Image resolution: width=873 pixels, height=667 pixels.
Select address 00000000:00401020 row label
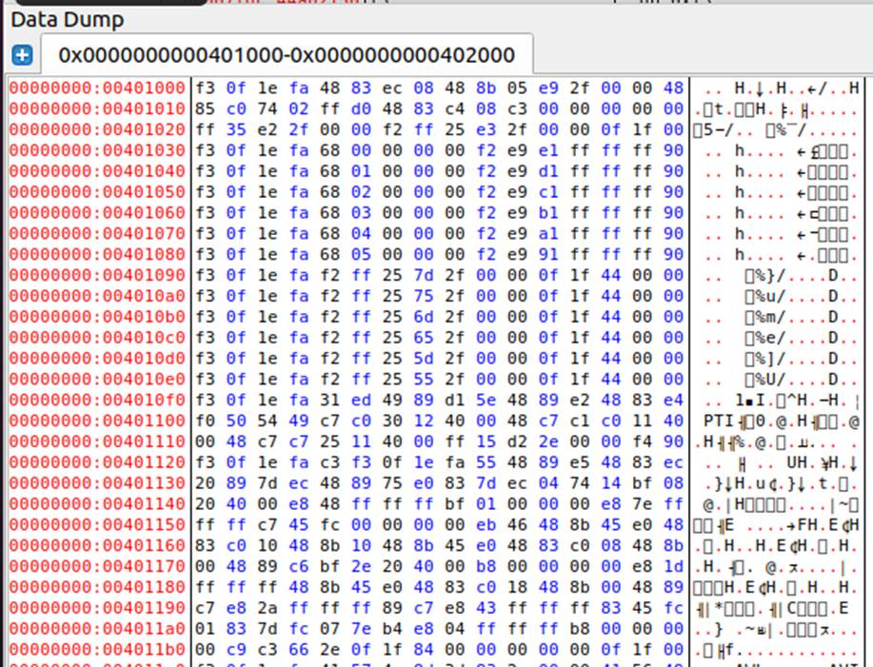99,129
